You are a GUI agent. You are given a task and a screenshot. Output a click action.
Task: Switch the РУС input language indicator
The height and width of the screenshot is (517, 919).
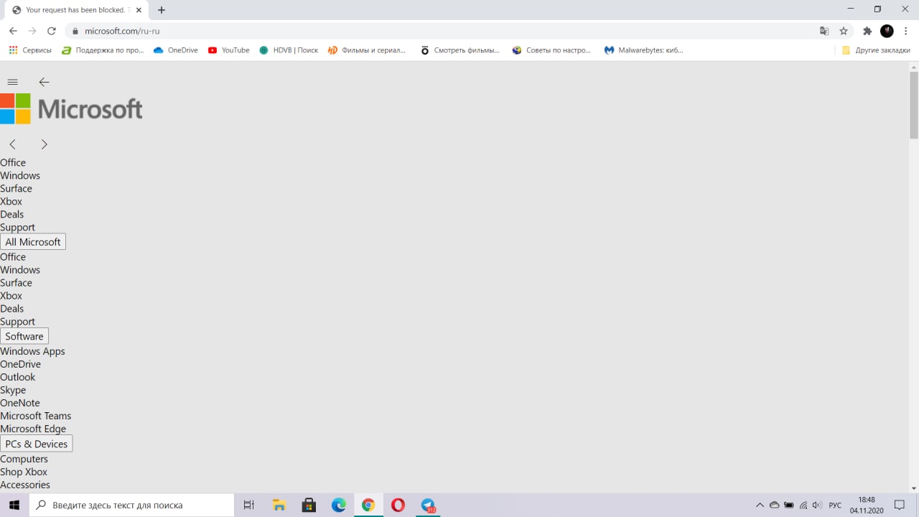[x=835, y=505]
